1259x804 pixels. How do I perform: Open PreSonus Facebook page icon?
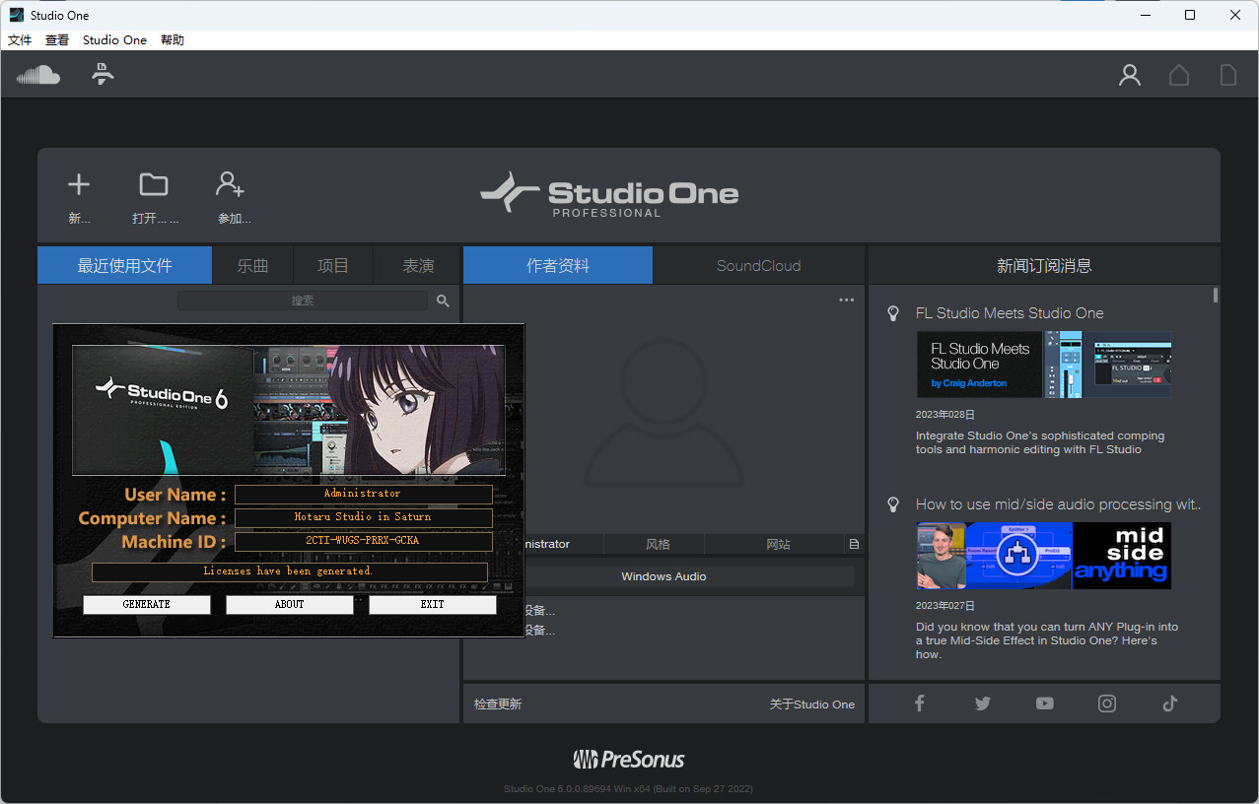920,703
